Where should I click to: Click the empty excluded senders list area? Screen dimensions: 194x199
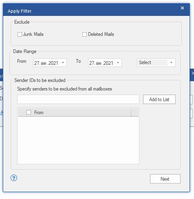tap(78, 140)
